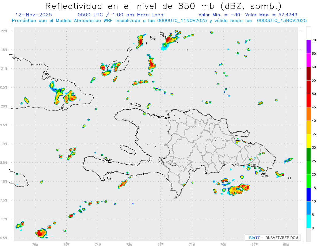Click the dark blue 10–15 dBZ colorbar segment
This screenshot has width=321, height=248.
(308, 195)
